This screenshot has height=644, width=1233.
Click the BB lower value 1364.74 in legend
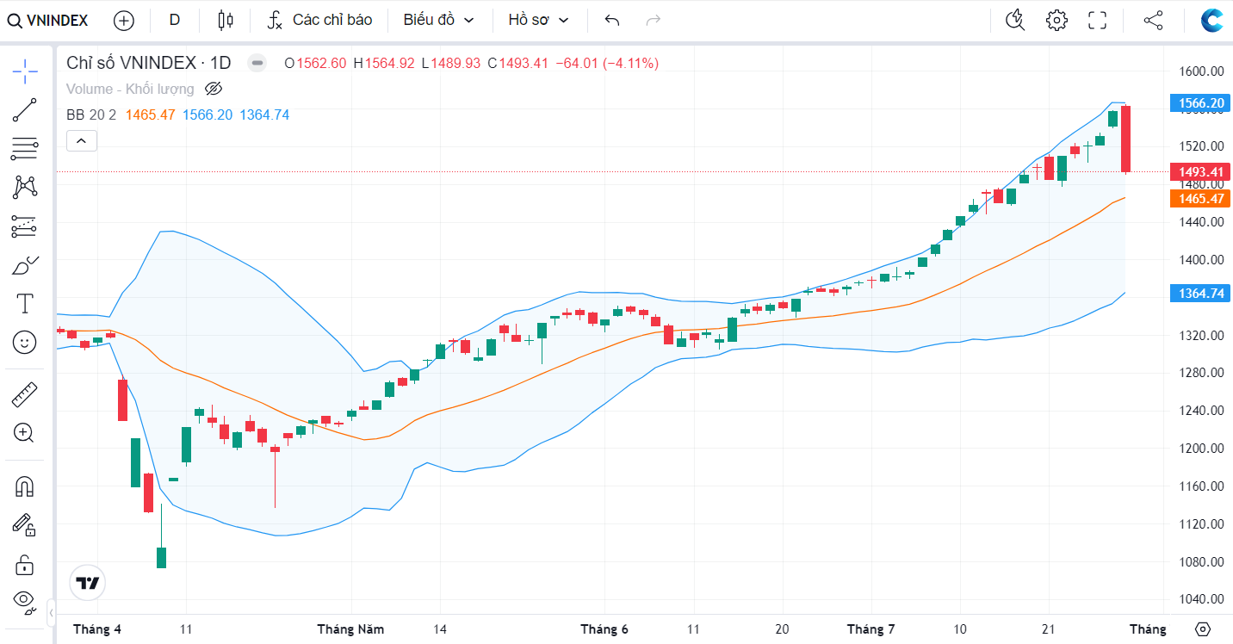[264, 115]
